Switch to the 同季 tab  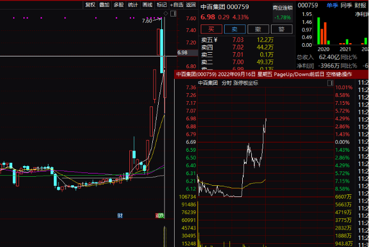pos(347,5)
